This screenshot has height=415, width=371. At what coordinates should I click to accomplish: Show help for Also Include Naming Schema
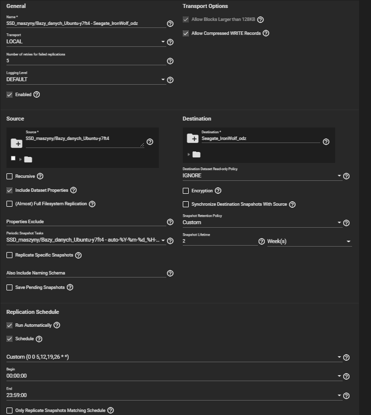tap(170, 273)
